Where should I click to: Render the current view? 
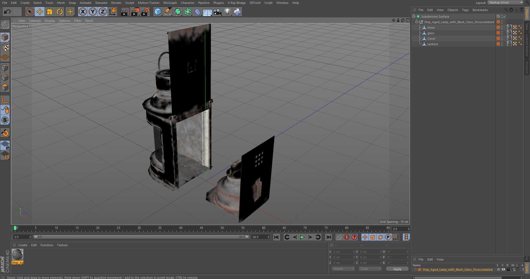click(x=125, y=12)
